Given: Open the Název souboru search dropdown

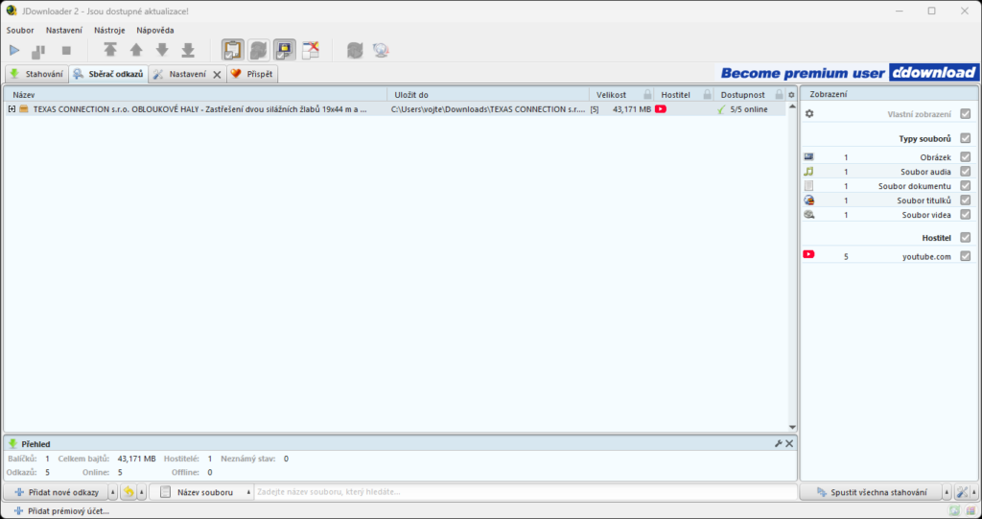Looking at the screenshot, I should [248, 492].
